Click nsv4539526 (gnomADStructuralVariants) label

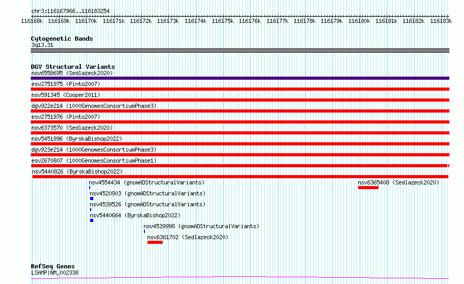pyautogui.click(x=148, y=204)
